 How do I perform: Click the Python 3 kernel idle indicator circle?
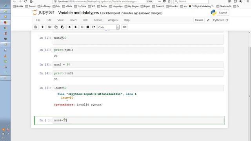click(227, 20)
